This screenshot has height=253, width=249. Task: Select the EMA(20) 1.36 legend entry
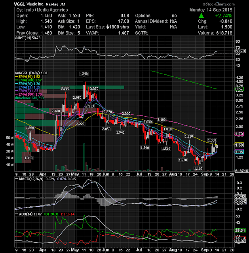[x=28, y=84]
